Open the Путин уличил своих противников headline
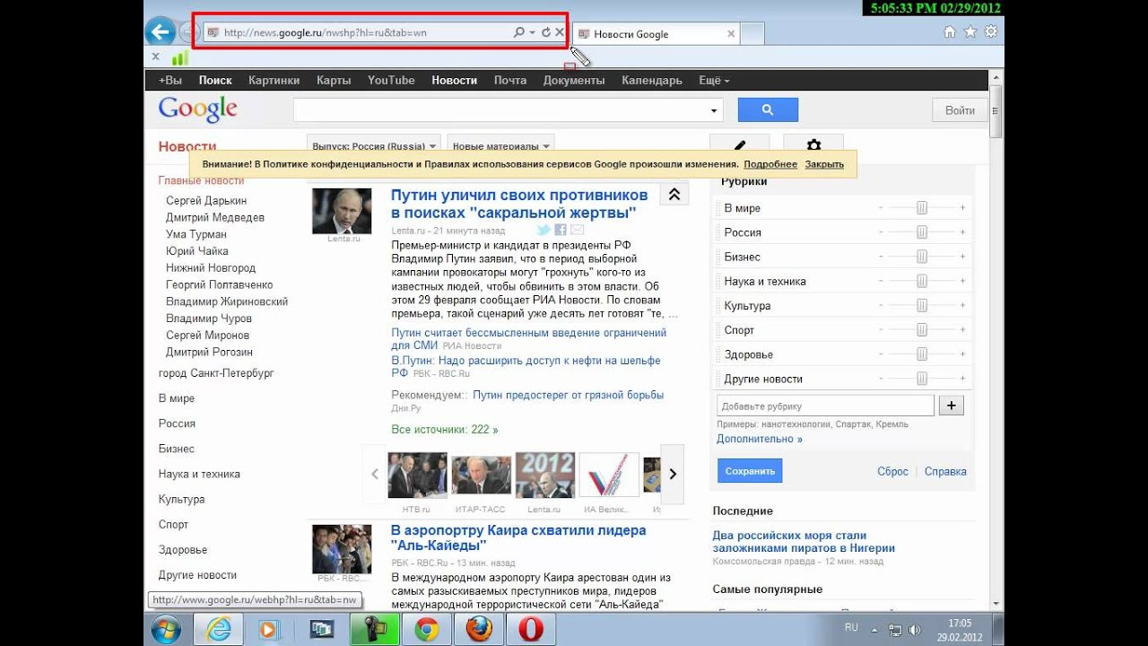This screenshot has width=1148, height=646. click(519, 204)
